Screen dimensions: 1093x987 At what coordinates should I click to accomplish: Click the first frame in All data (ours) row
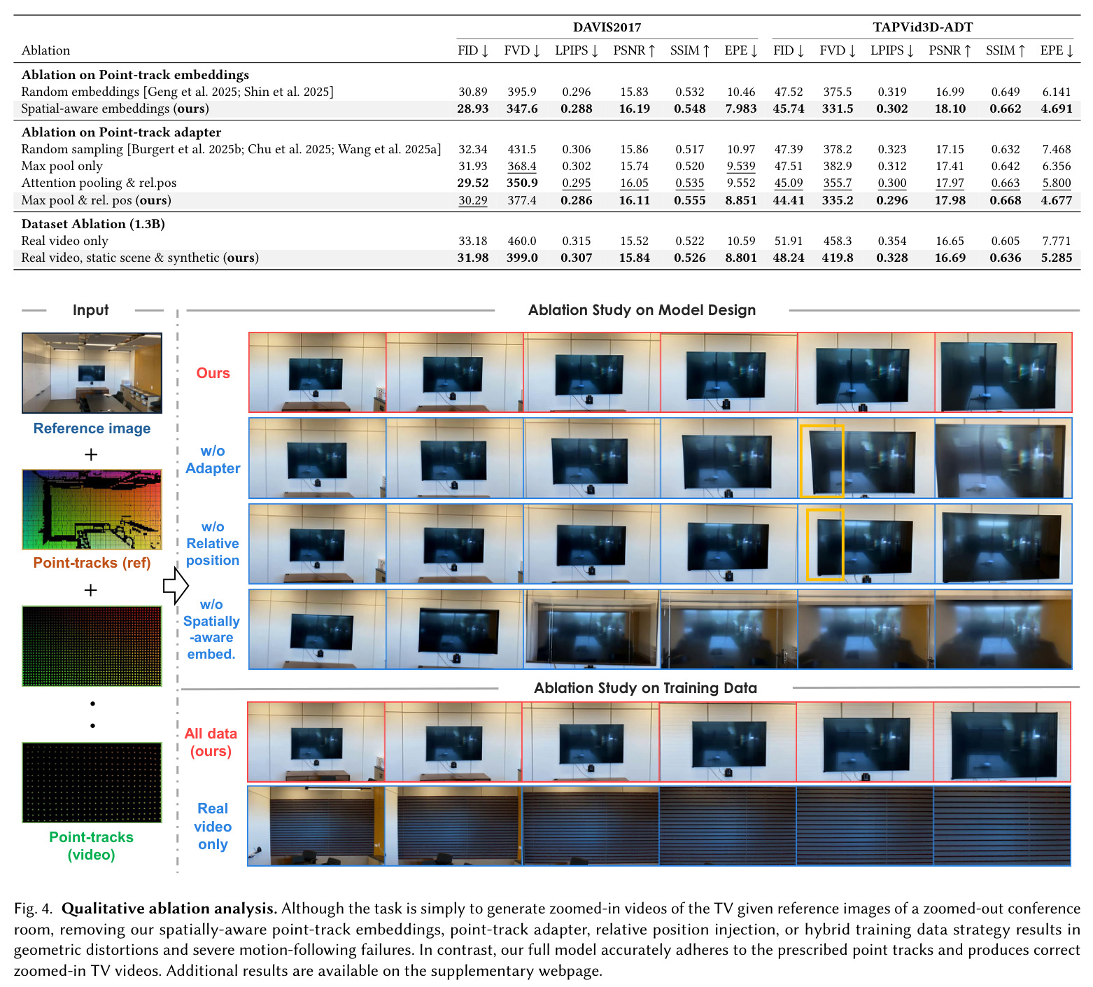(x=316, y=742)
